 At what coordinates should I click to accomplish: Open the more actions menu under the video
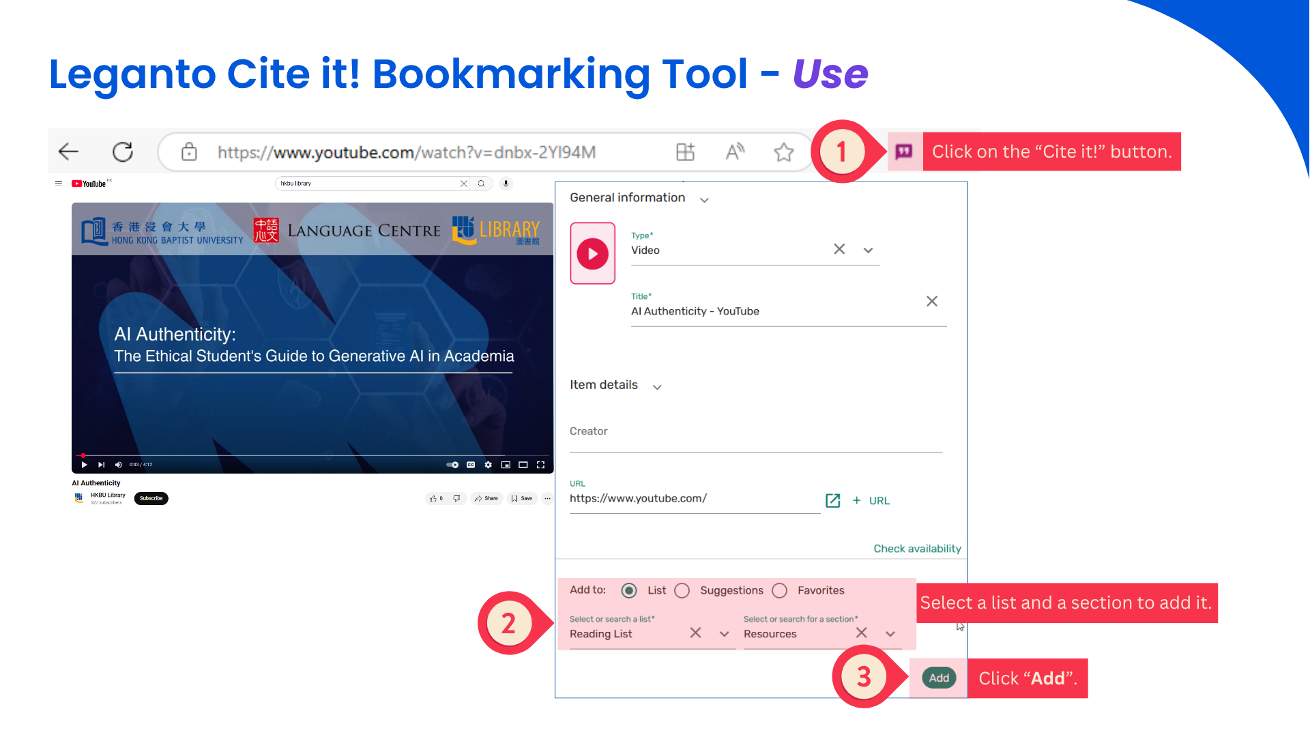coord(547,498)
